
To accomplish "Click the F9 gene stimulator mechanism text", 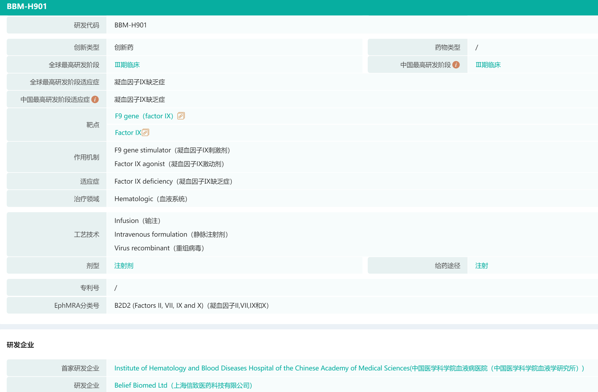I will click(172, 150).
